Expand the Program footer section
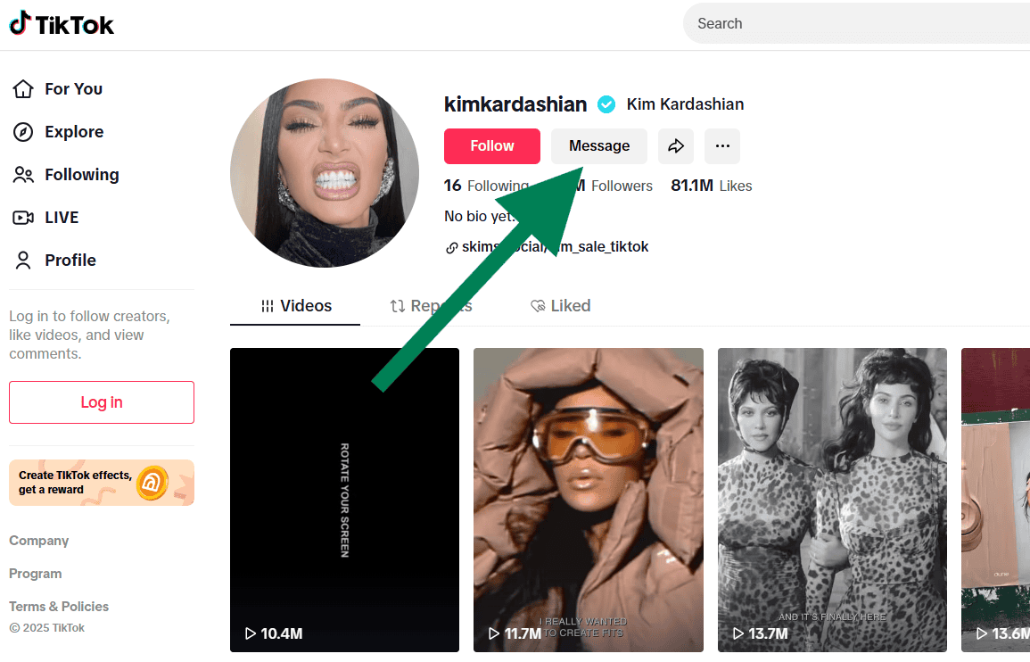Viewport: 1030px width, 662px height. 36,574
